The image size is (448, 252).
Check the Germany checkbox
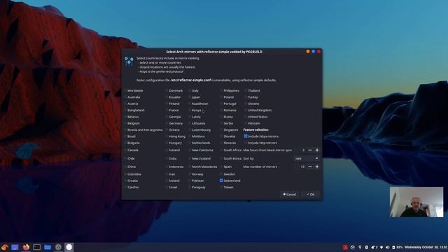[x=167, y=123]
